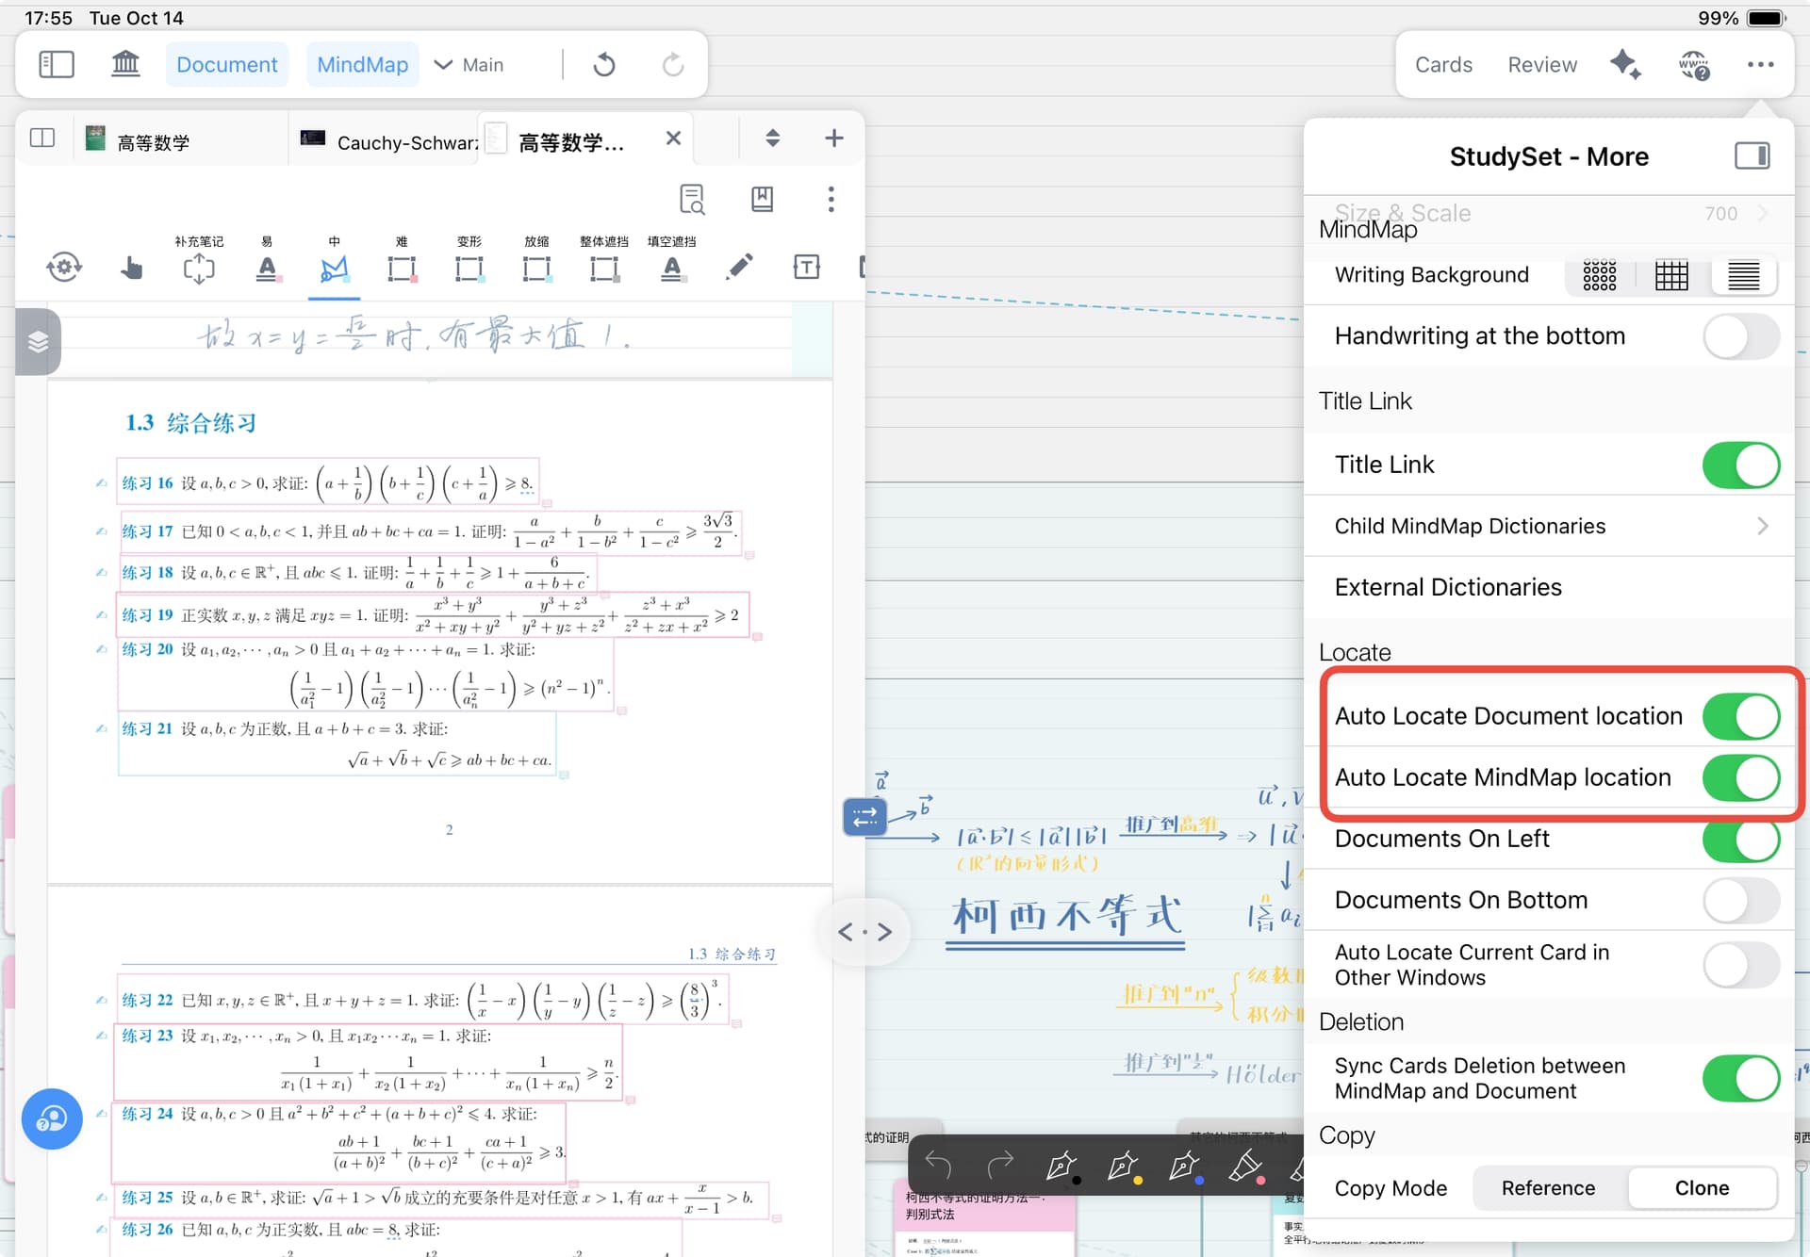The width and height of the screenshot is (1810, 1257).
Task: Enable Handwriting at the bottom
Action: (1740, 336)
